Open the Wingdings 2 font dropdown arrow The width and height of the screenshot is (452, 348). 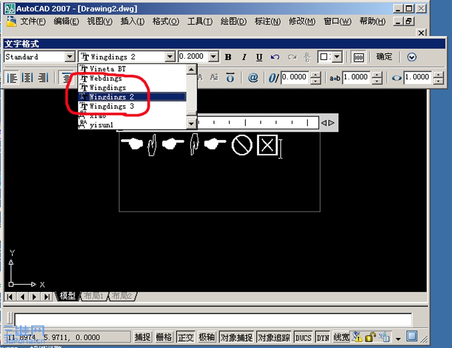click(170, 57)
